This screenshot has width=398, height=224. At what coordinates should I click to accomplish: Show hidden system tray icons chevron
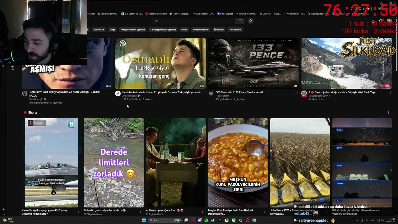(357, 220)
